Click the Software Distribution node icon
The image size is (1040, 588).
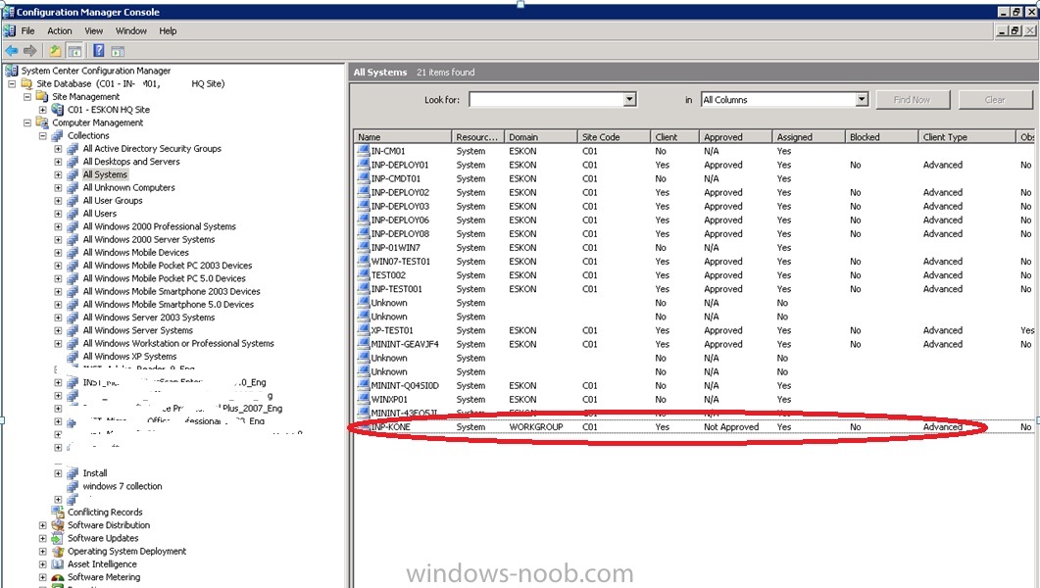point(58,525)
